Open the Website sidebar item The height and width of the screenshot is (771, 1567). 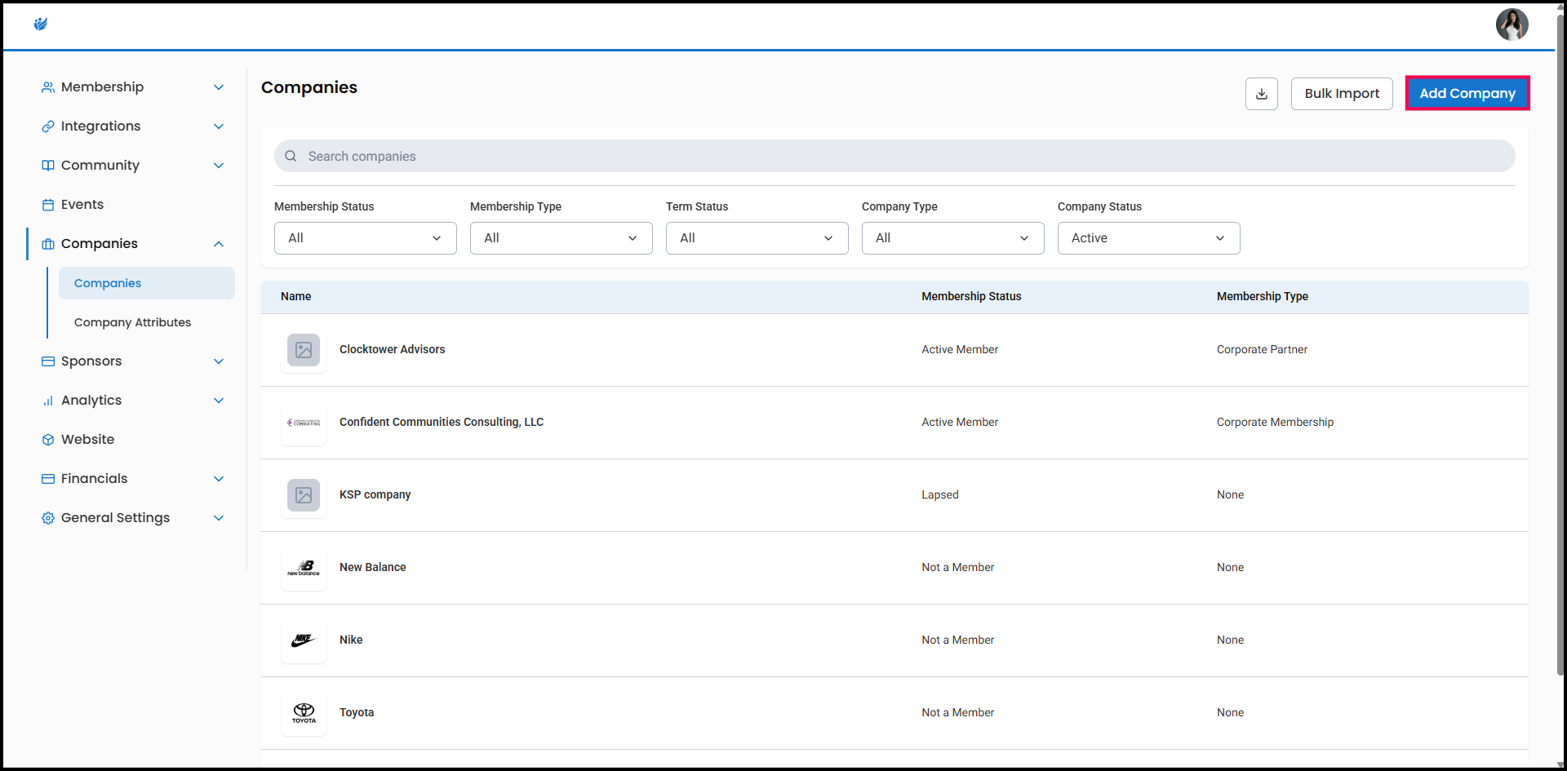[87, 440]
